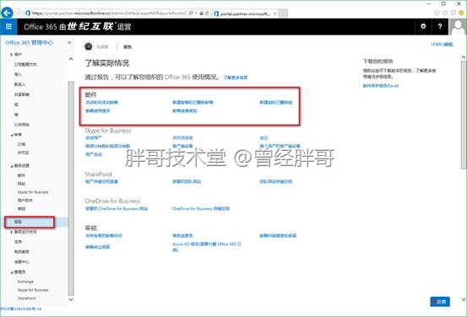467x317 pixels.
Task: Open the settings gear in header
Action: [423, 27]
